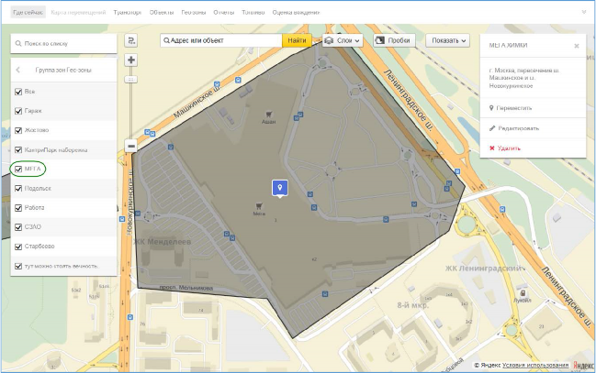
Task: Click Удалить in the zone panel
Action: 509,148
